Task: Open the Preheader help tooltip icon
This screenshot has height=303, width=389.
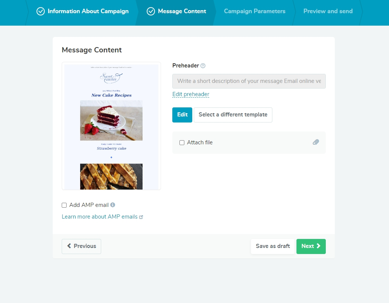Action: (202, 66)
